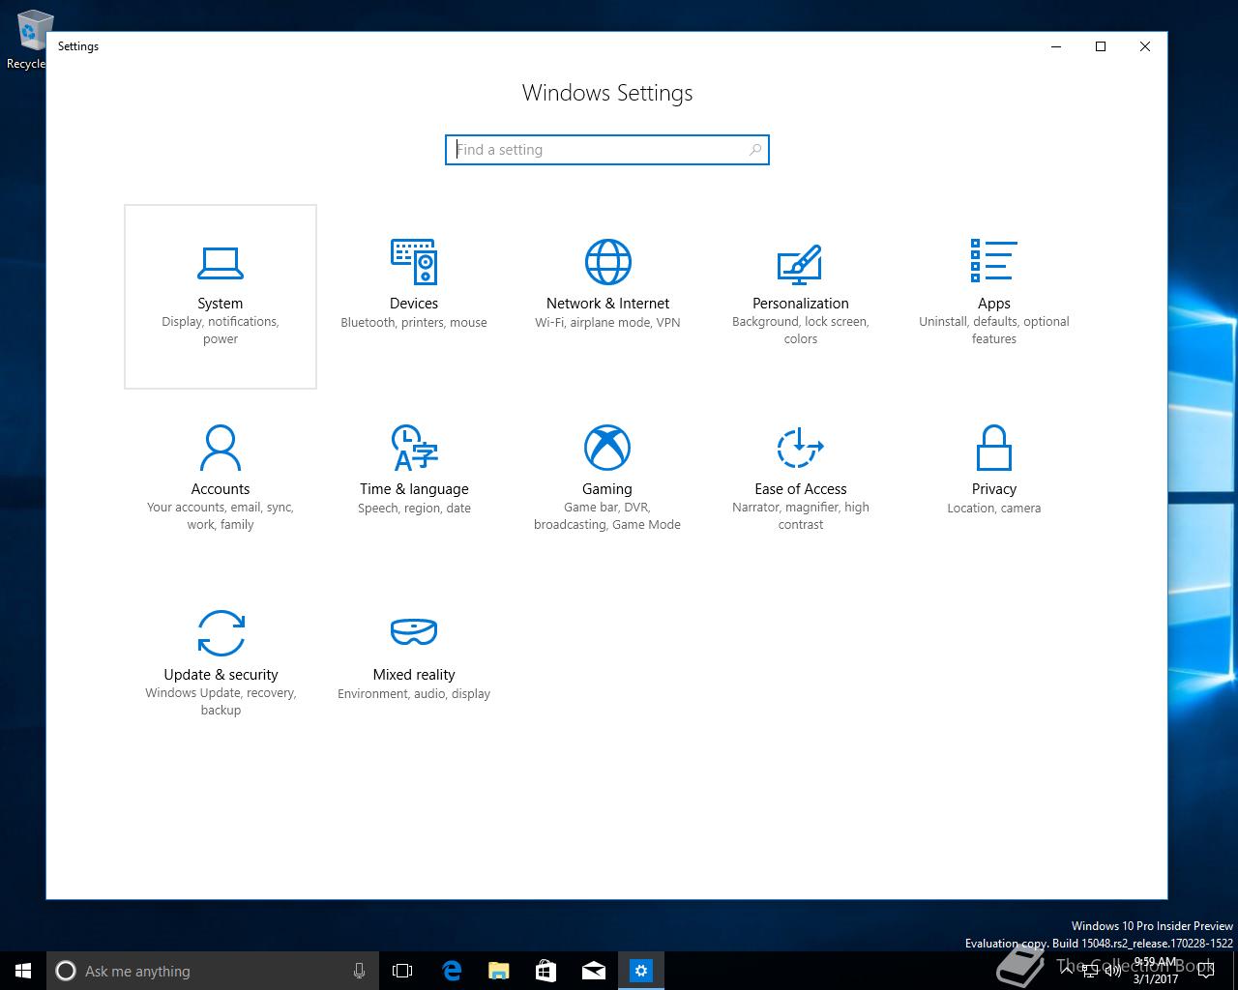Screen dimensions: 1238x990
Task: Select the System label text
Action: click(221, 304)
